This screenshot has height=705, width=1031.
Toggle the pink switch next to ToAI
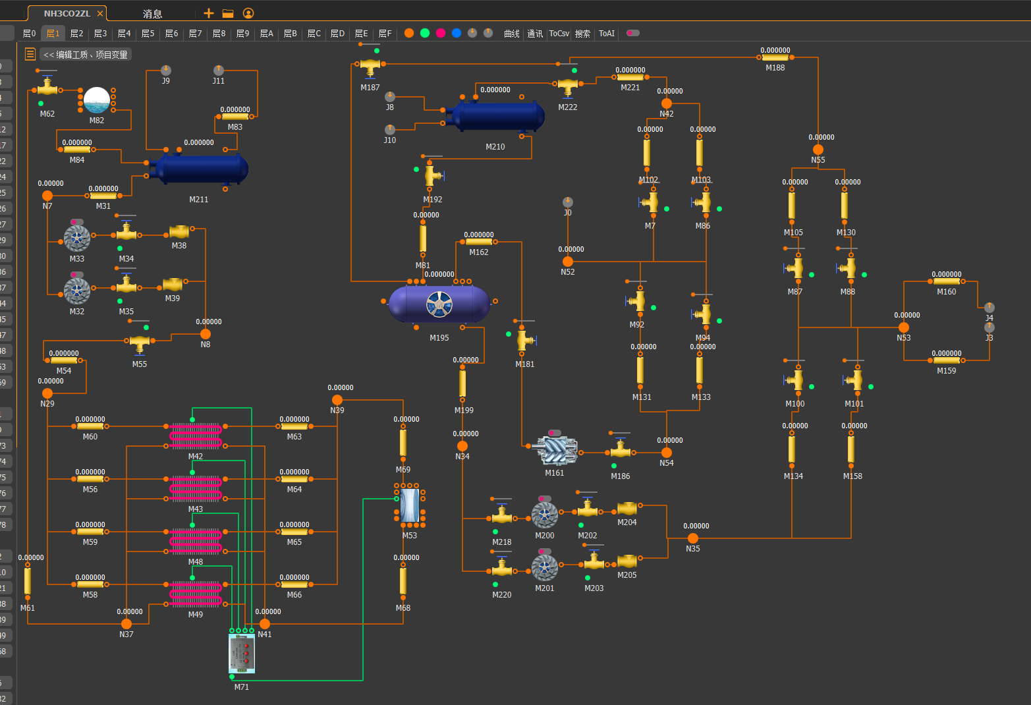tap(633, 33)
